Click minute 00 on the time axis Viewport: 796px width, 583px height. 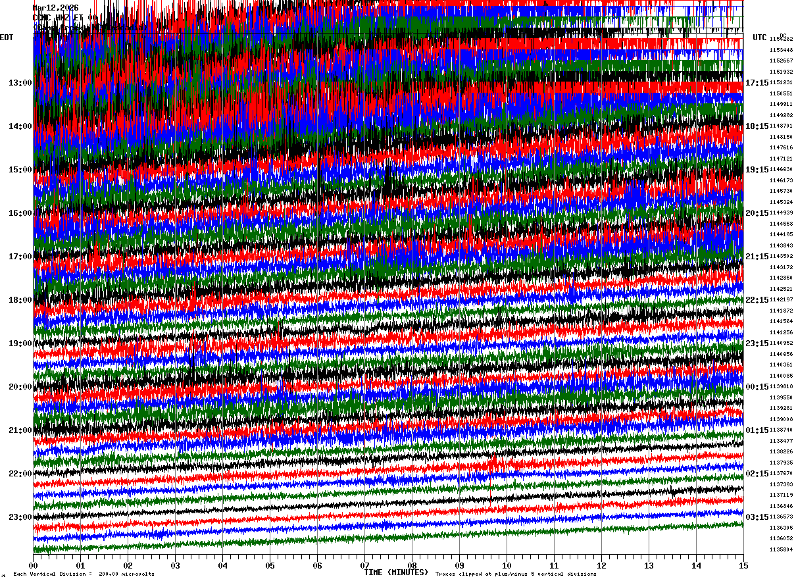click(34, 565)
